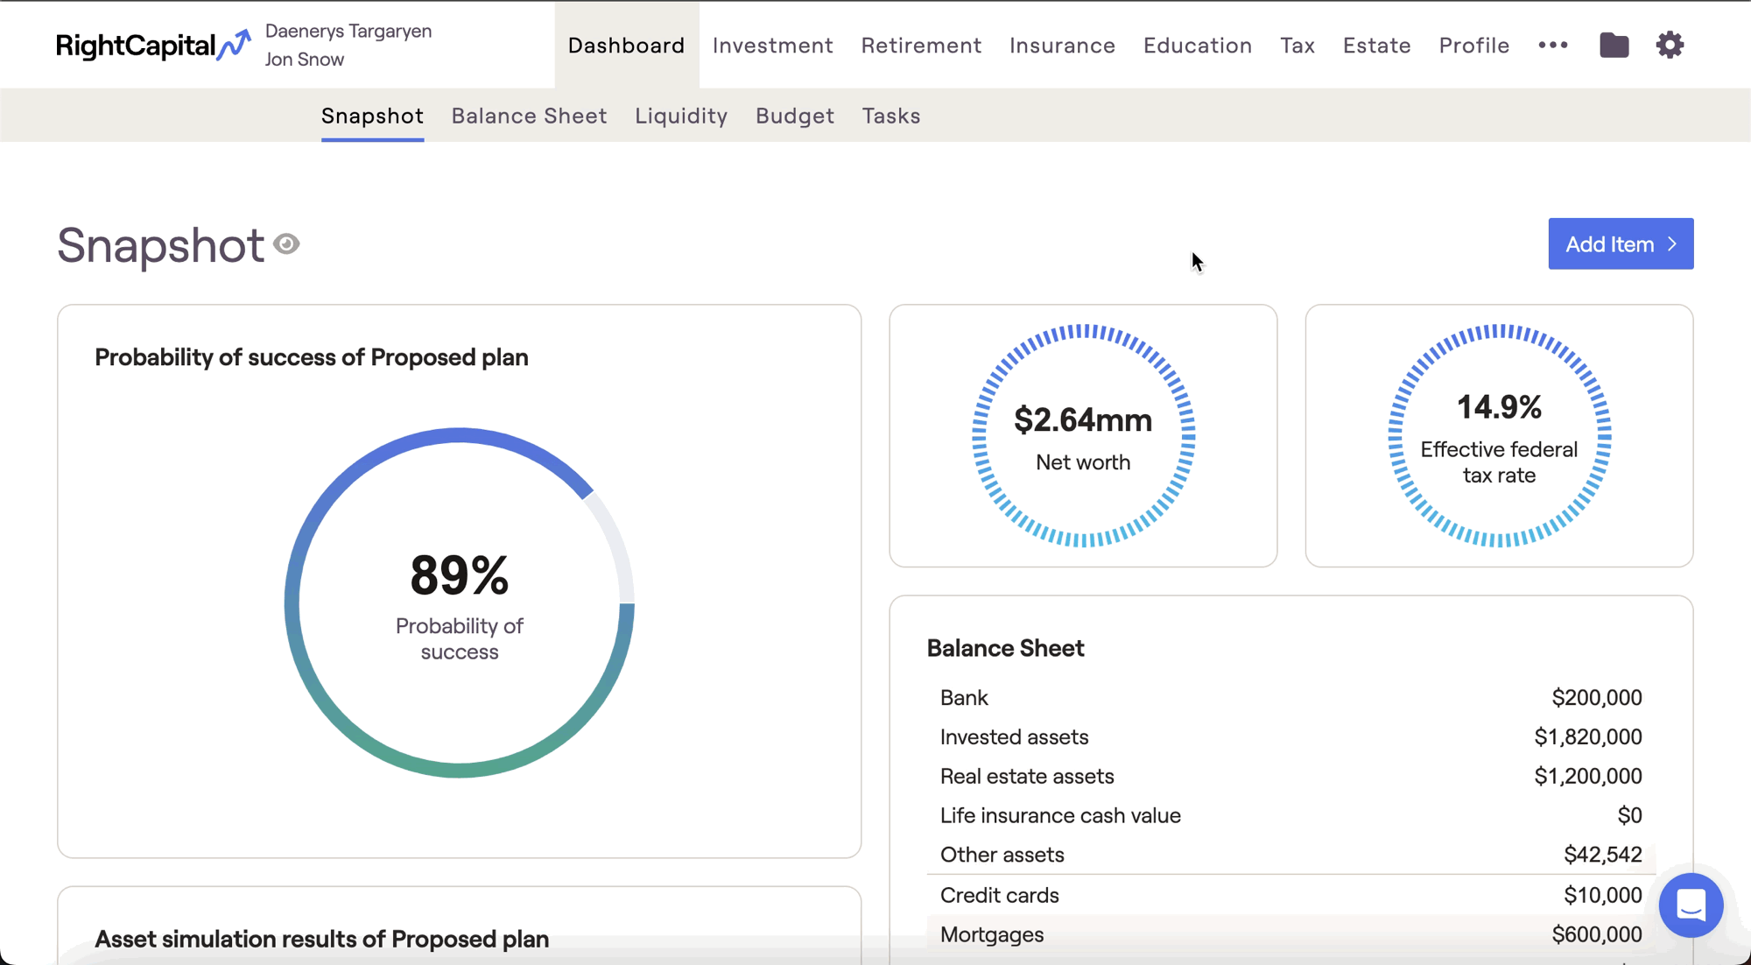Click client name Daenerys Targaryen
This screenshot has height=965, width=1751.
click(348, 31)
